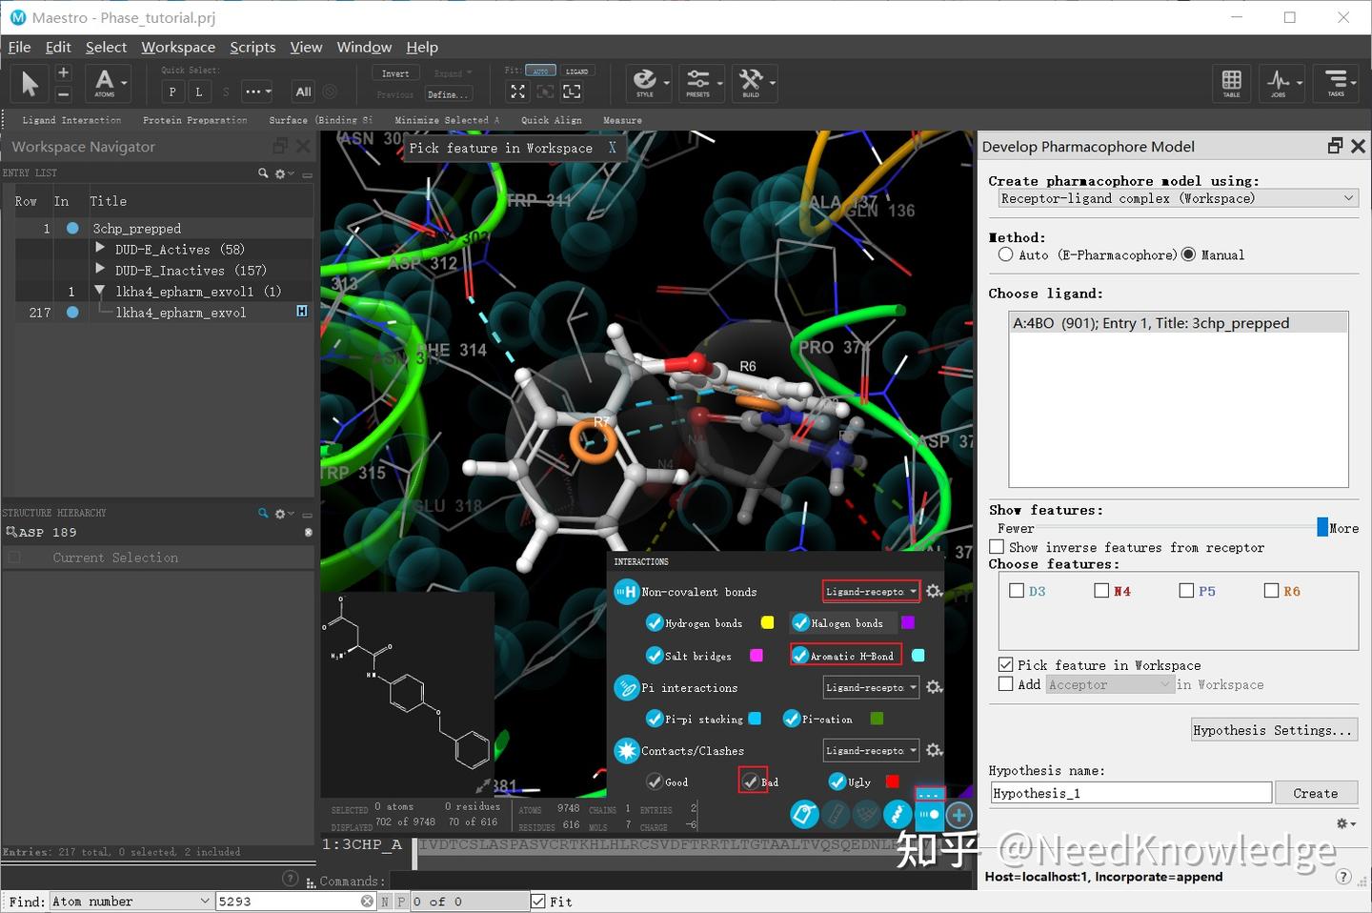
Task: Open Hypothesis Settings... button
Action: click(x=1274, y=730)
